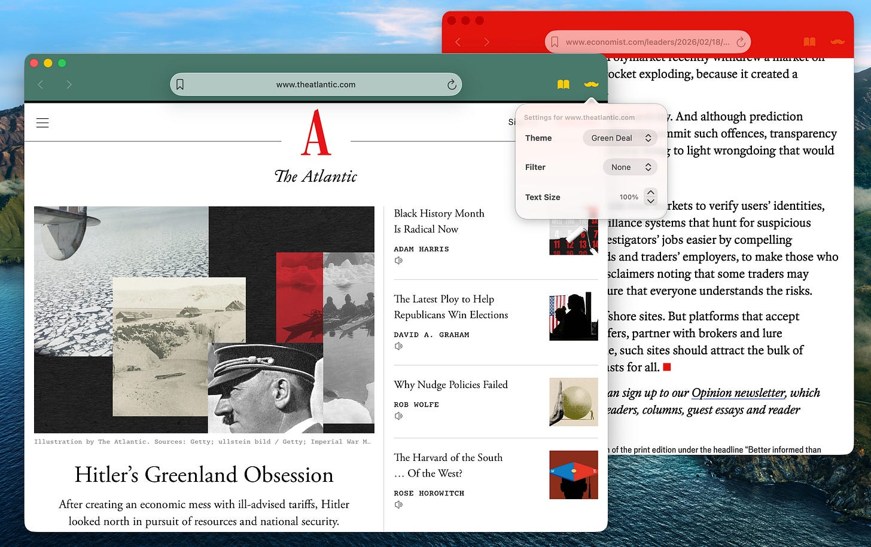This screenshot has height=547, width=871.
Task: Click bookmark icon in economist.com address bar
Action: [x=555, y=42]
